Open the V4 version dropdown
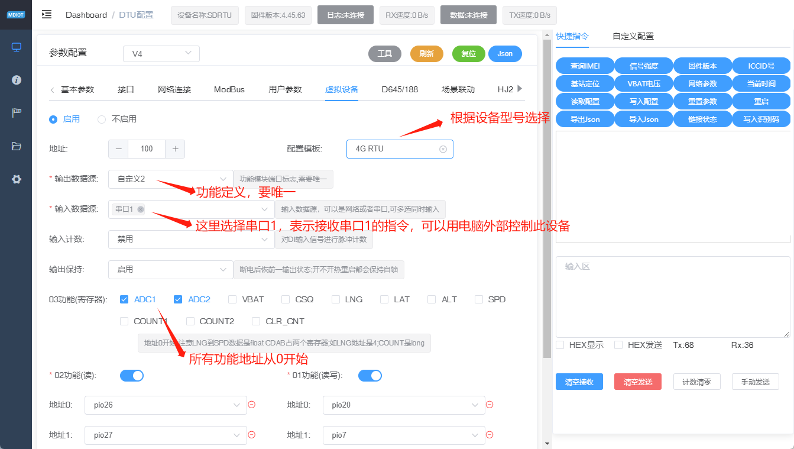The image size is (794, 449). pyautogui.click(x=161, y=53)
